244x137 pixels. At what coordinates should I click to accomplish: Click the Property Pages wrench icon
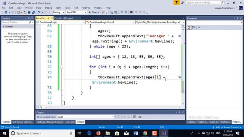click(x=199, y=27)
